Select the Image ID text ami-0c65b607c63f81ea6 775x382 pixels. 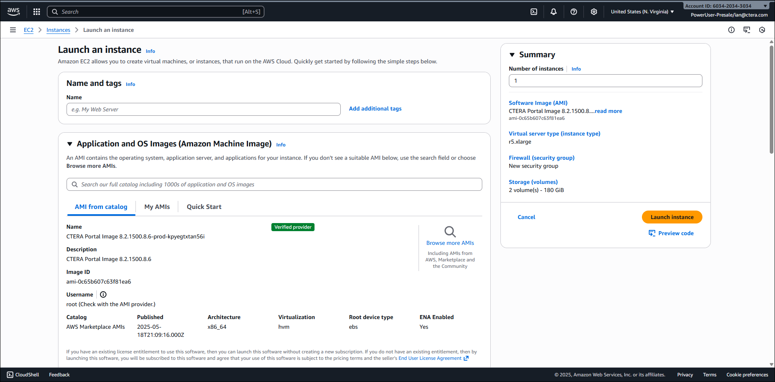tap(99, 282)
